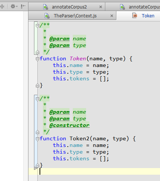Close the annotateCorpus2 tab
Image resolution: width=160 pixels, height=181 pixels.
pos(101,7)
